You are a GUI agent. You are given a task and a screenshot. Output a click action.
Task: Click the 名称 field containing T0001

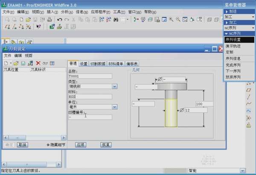90,76
